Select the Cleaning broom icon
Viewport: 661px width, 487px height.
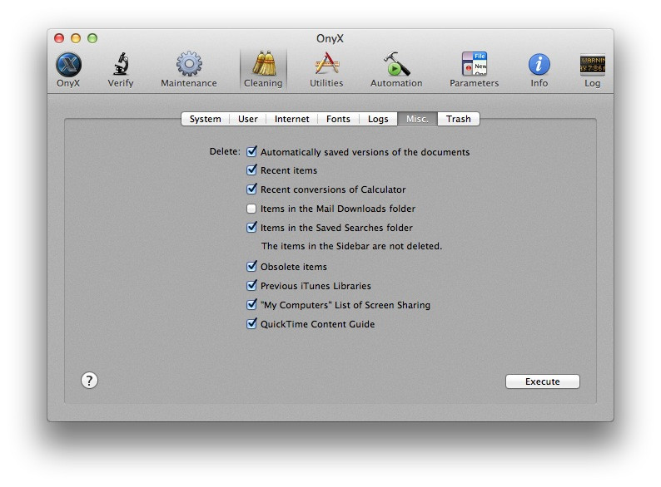tap(263, 70)
